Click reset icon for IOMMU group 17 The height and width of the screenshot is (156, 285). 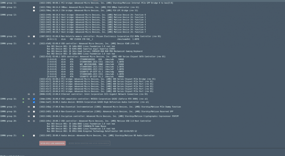click(29, 107)
